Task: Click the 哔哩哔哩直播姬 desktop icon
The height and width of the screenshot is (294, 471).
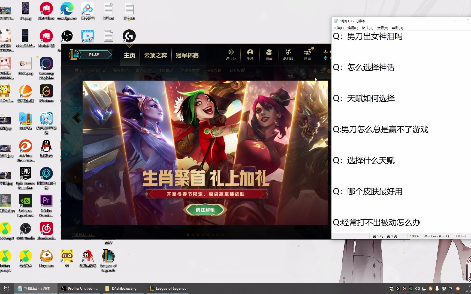Action: 46,123
